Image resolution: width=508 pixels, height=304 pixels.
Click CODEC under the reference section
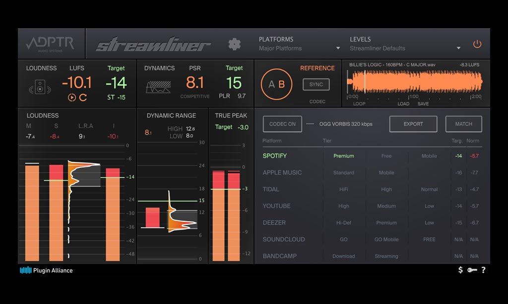click(317, 101)
